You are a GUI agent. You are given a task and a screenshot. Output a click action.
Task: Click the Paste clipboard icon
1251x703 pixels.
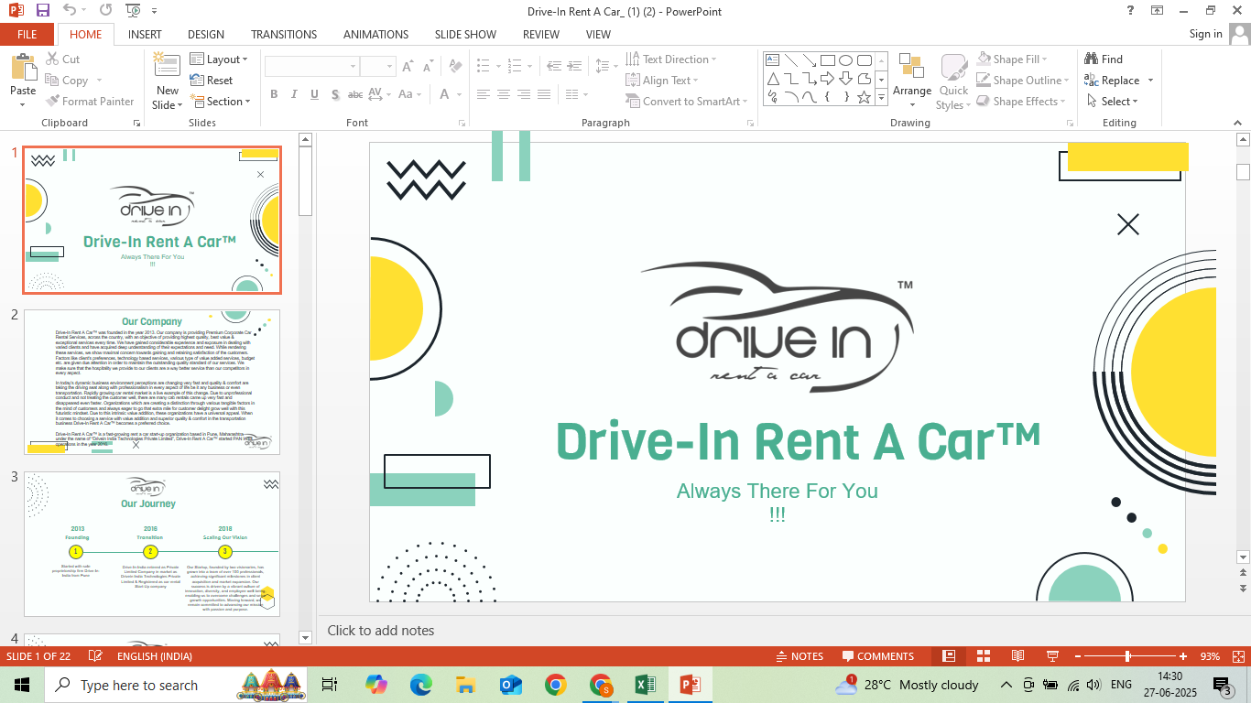click(23, 70)
